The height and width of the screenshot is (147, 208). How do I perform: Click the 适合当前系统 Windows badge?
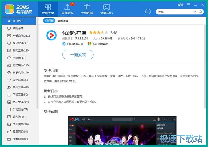click(98, 44)
